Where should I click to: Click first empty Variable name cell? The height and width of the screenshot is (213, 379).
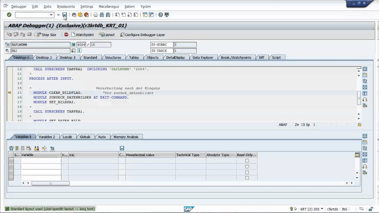click(x=41, y=161)
